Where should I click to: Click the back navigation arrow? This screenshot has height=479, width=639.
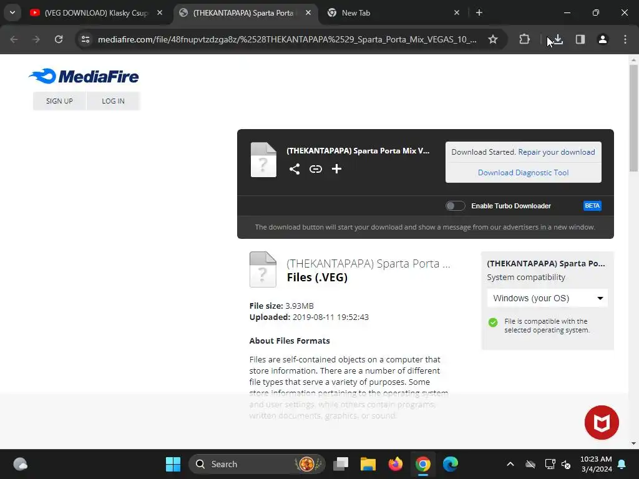tap(14, 39)
